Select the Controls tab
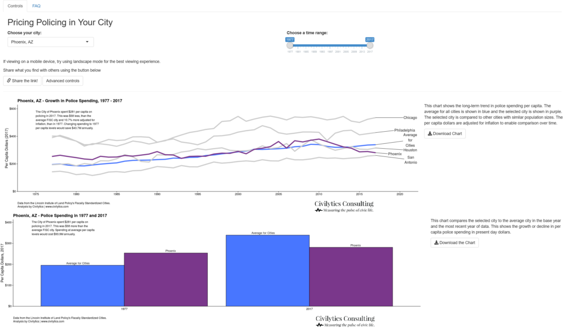563x332 pixels. pos(15,5)
